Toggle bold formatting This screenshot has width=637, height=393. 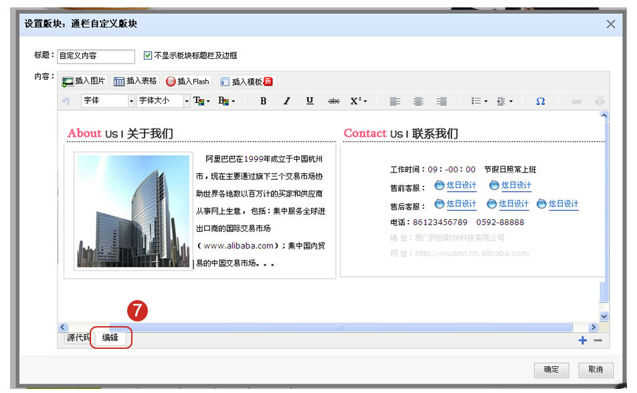(263, 101)
